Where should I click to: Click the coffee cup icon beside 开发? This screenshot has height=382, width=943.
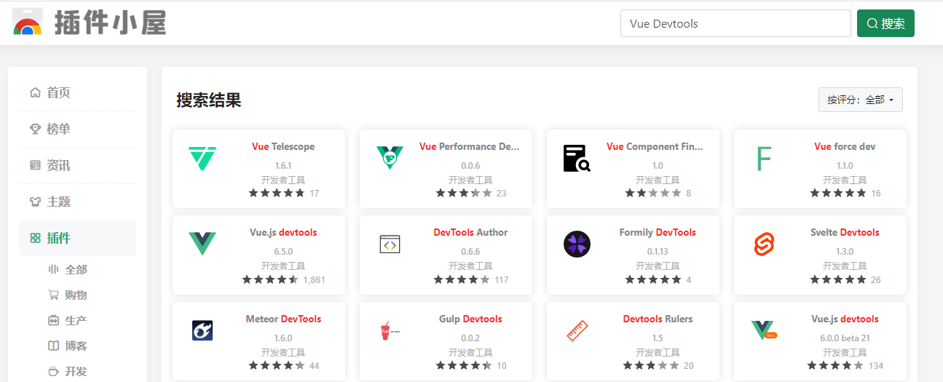coord(53,371)
